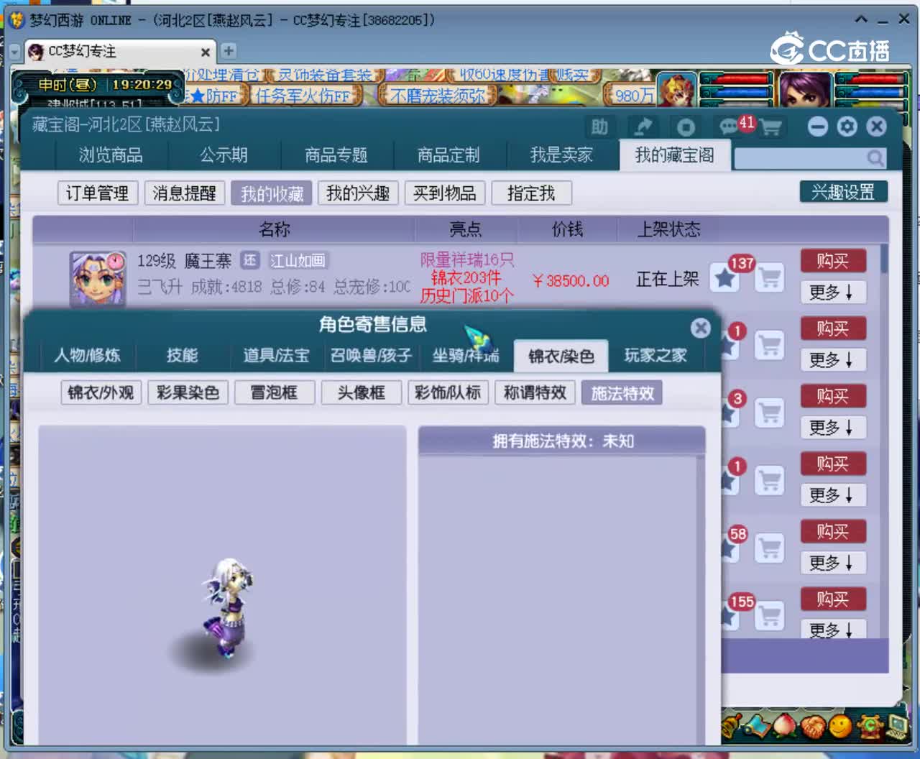Close the 角色寄售信息 dialog
Viewport: 920px width, 759px height.
pos(700,328)
